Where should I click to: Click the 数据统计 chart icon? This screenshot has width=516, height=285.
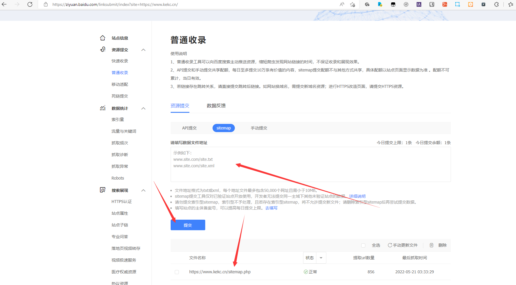(x=103, y=108)
